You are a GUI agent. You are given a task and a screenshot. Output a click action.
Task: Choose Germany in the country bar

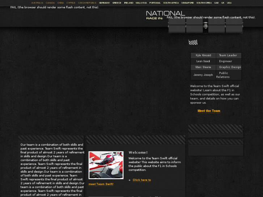pyautogui.click(x=104, y=3)
